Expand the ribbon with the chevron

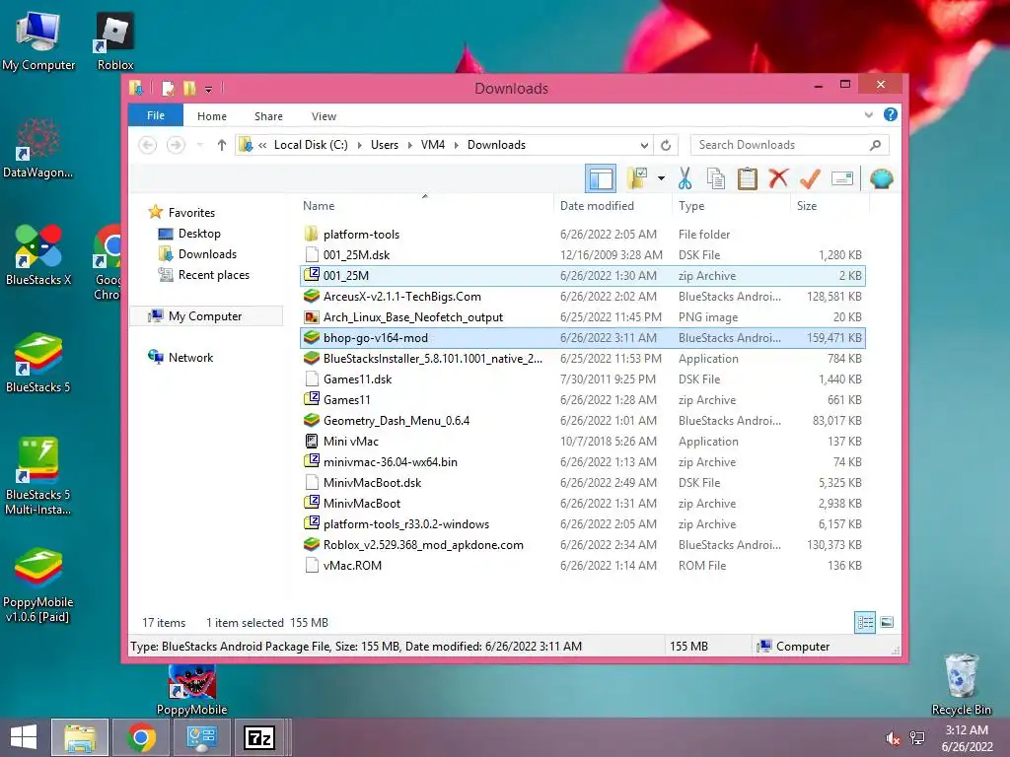pyautogui.click(x=868, y=115)
